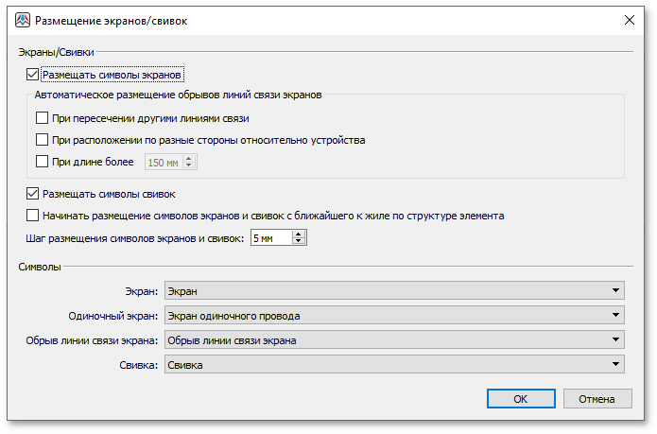
Task: Uncheck Размещать символы экранов checkbox
Action: click(x=34, y=74)
